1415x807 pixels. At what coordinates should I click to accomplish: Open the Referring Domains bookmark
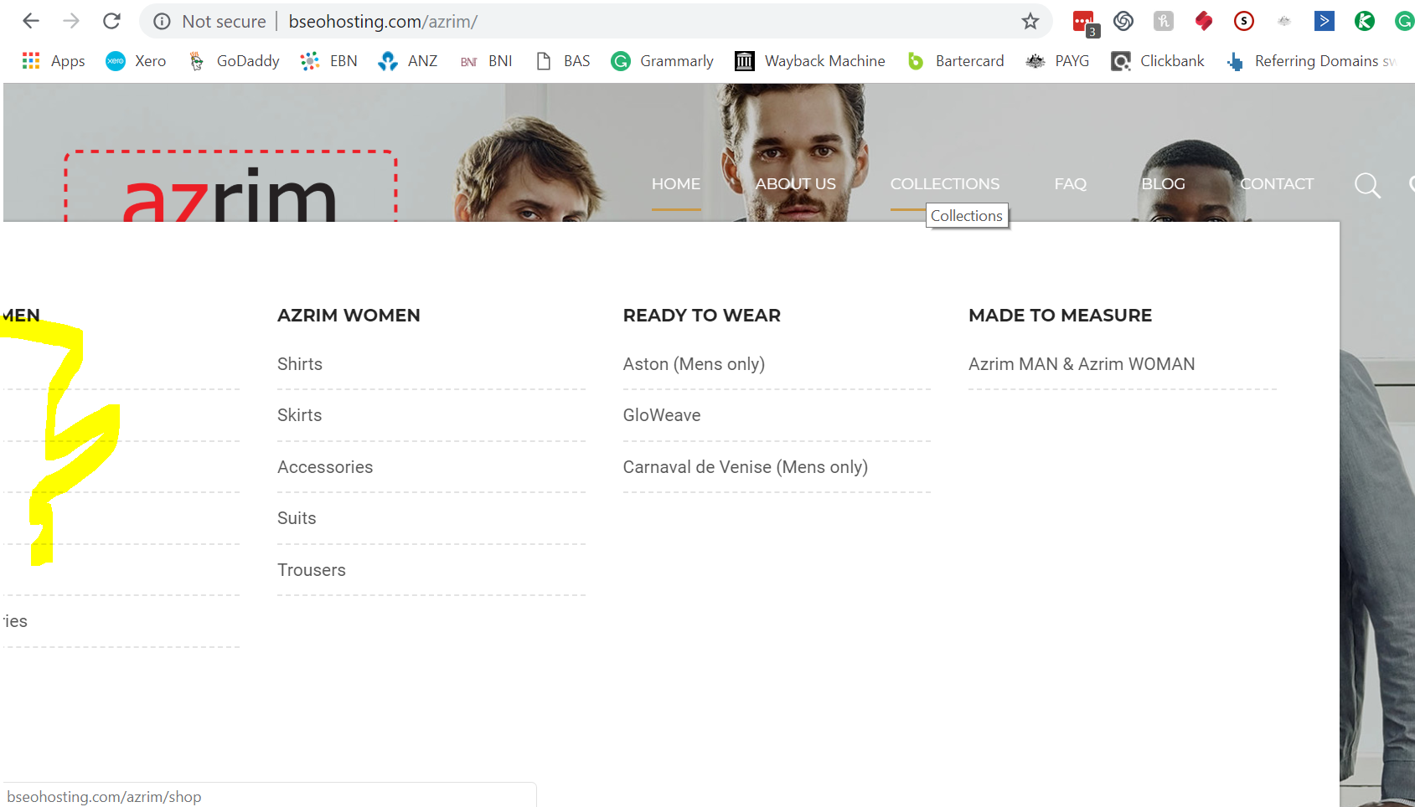tap(1311, 61)
